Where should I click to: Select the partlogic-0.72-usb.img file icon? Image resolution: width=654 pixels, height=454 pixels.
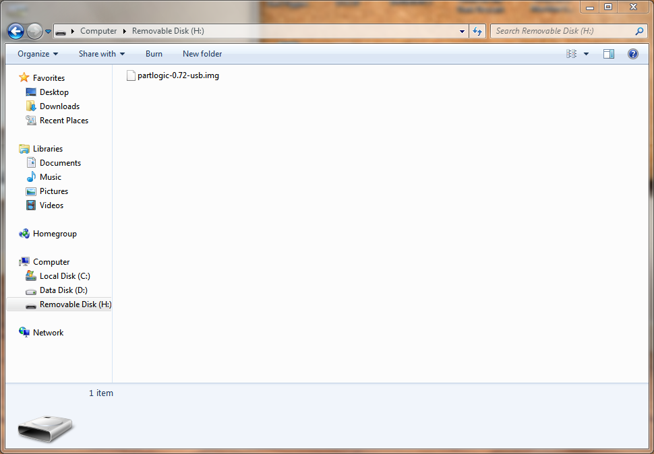click(x=131, y=75)
